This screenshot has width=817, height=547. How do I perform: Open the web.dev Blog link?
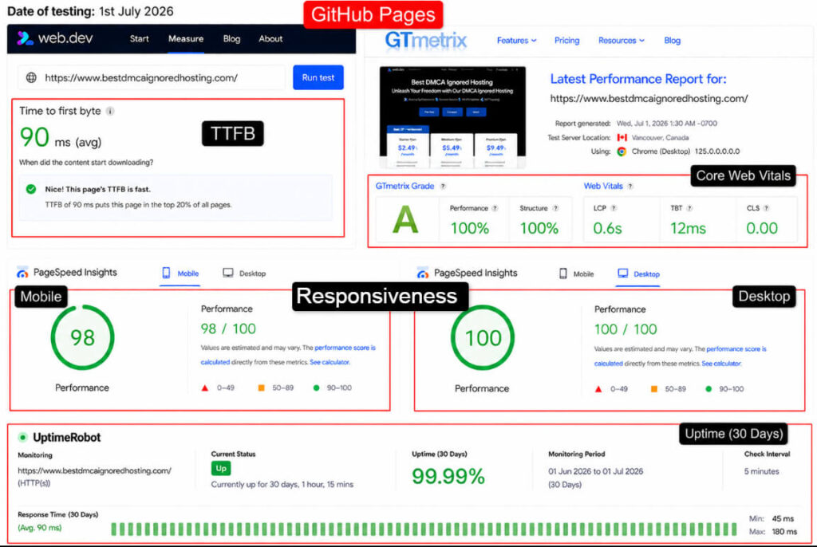[231, 38]
